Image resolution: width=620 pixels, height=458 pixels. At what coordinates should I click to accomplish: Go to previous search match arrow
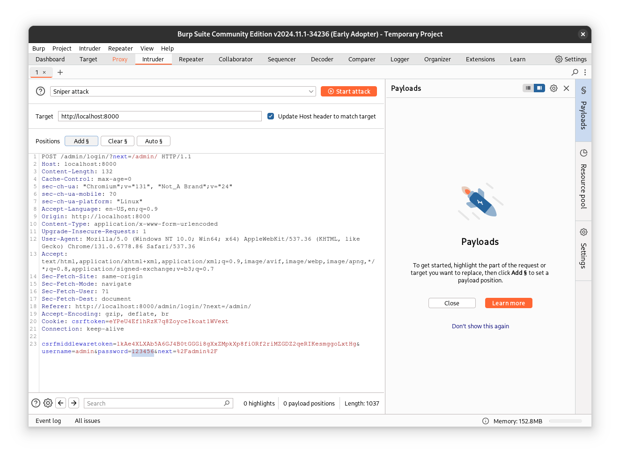tap(61, 403)
